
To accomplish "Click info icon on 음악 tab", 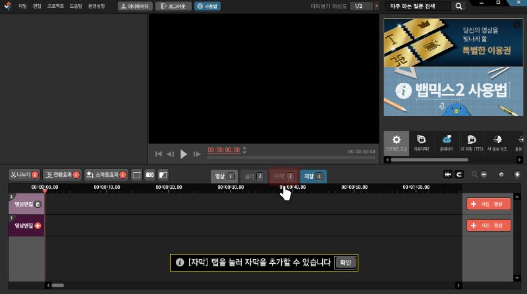I will tap(260, 176).
